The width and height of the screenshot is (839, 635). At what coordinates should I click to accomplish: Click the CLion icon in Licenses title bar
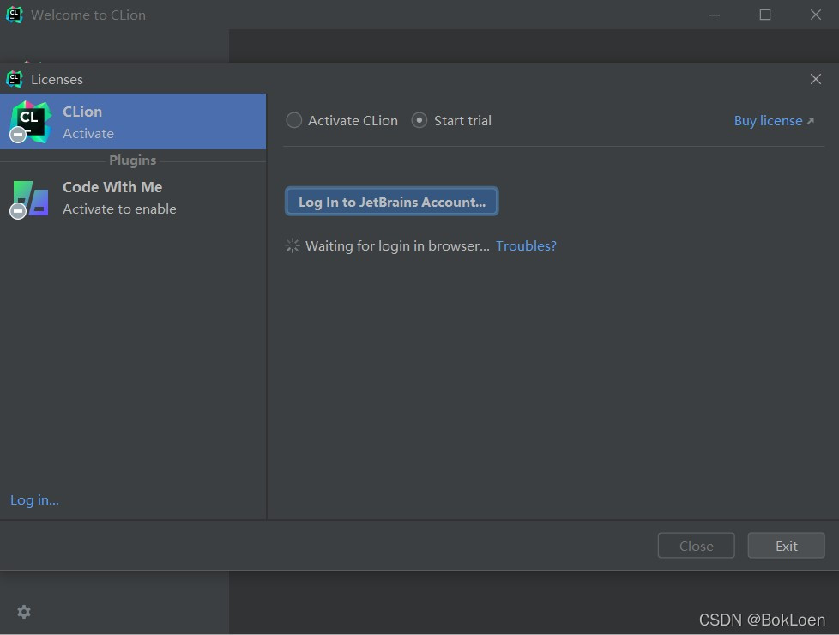(15, 79)
